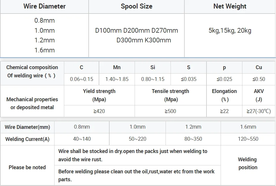The width and height of the screenshot is (276, 186).
Task: Click the Yield strength (Mpa) header
Action: pyautogui.click(x=99, y=95)
